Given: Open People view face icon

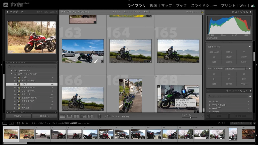Looking at the screenshot, I should 90,116.
